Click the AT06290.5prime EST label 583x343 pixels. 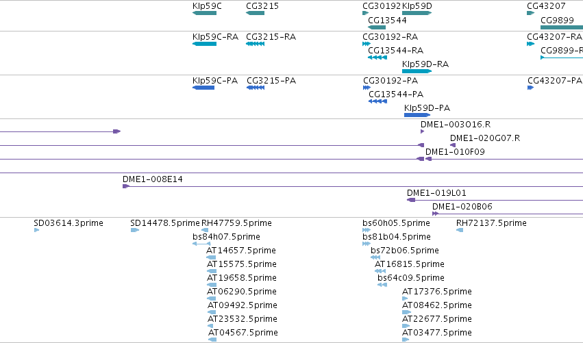coord(242,292)
